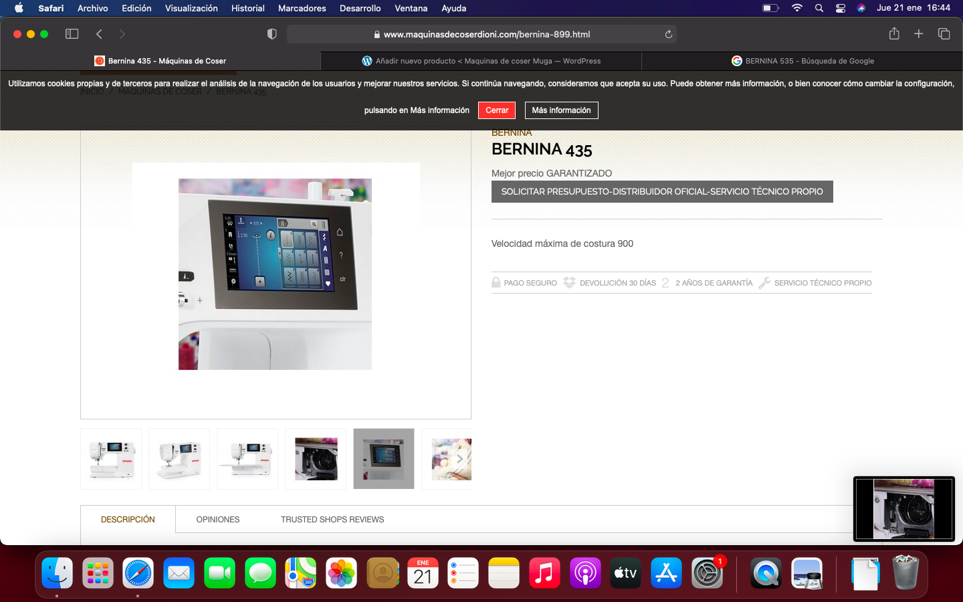Image resolution: width=963 pixels, height=602 pixels.
Task: Open FaceTime from the Dock
Action: coord(219,573)
